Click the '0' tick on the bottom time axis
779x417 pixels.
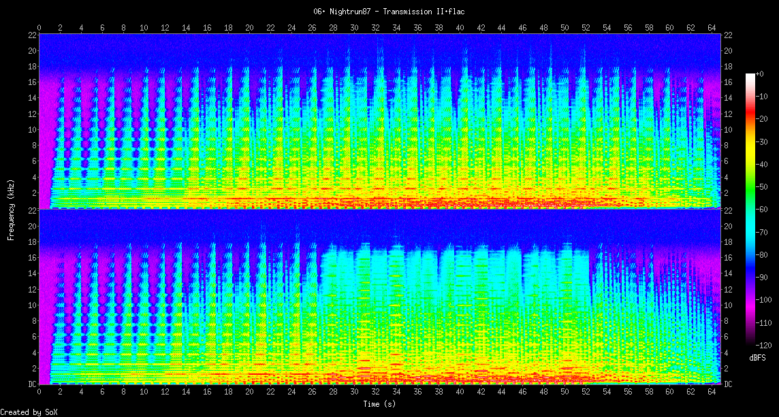(39, 393)
